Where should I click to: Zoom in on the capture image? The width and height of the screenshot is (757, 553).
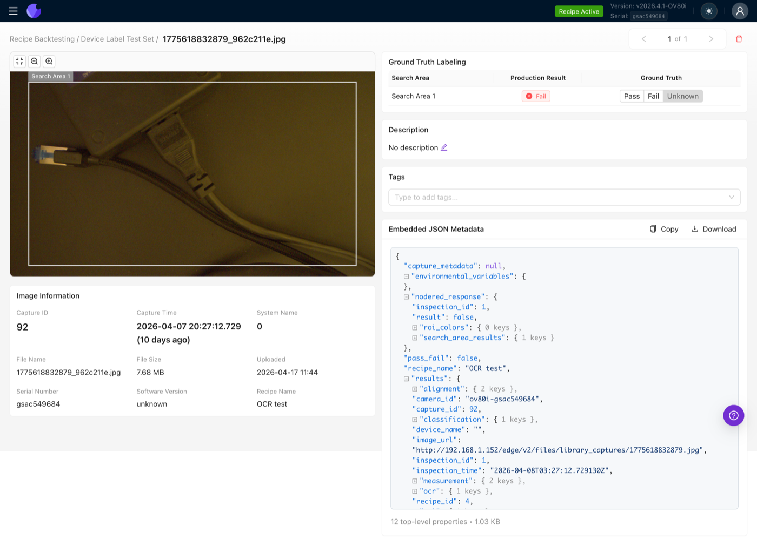coord(49,61)
